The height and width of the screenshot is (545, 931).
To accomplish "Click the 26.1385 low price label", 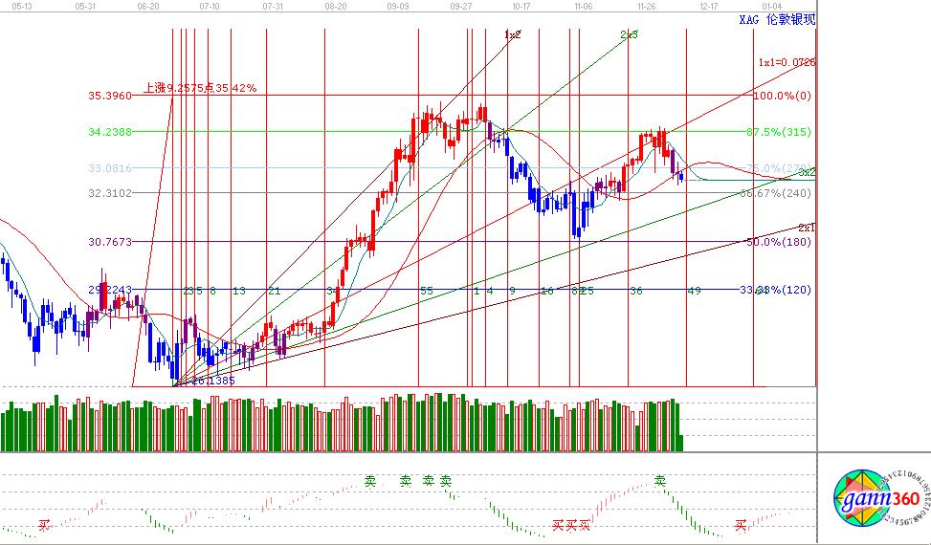I will click(212, 380).
